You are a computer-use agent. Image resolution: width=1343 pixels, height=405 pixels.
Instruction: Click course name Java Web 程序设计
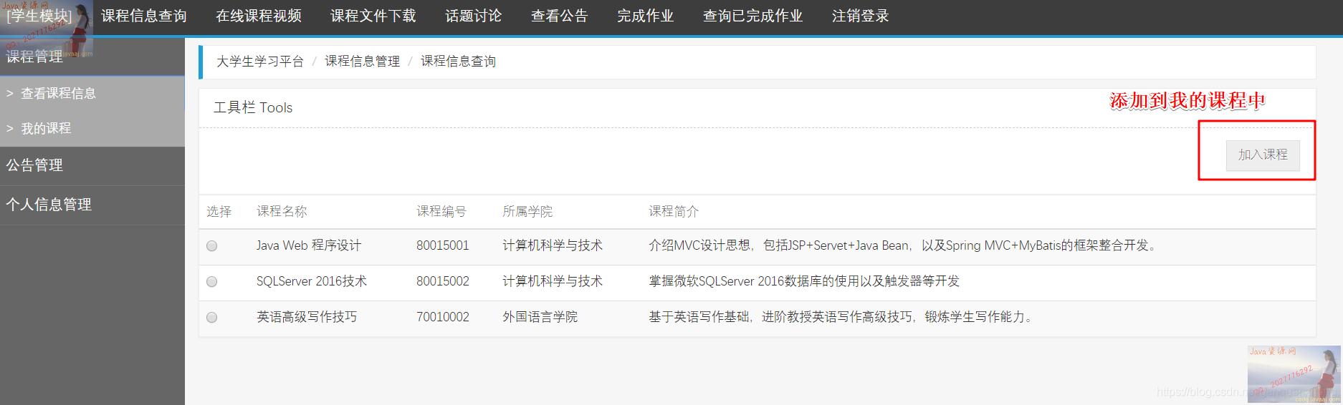309,245
